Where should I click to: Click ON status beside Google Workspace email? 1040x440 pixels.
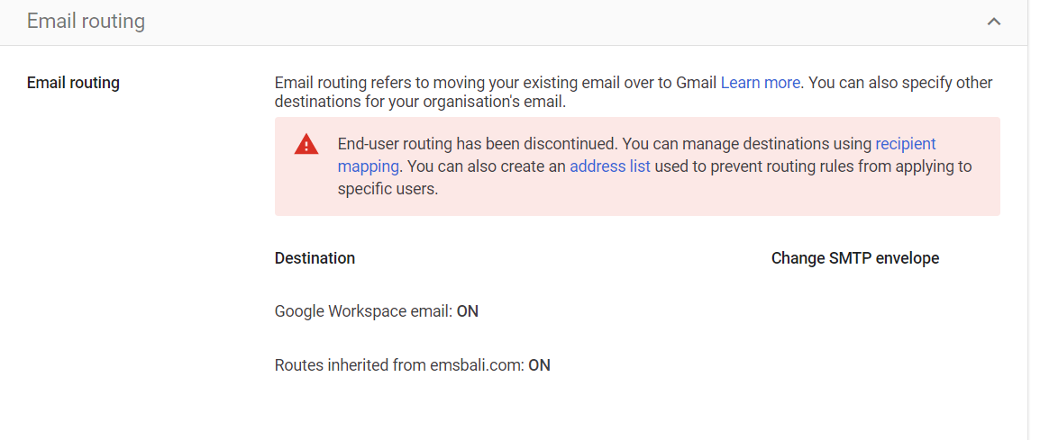tap(467, 311)
